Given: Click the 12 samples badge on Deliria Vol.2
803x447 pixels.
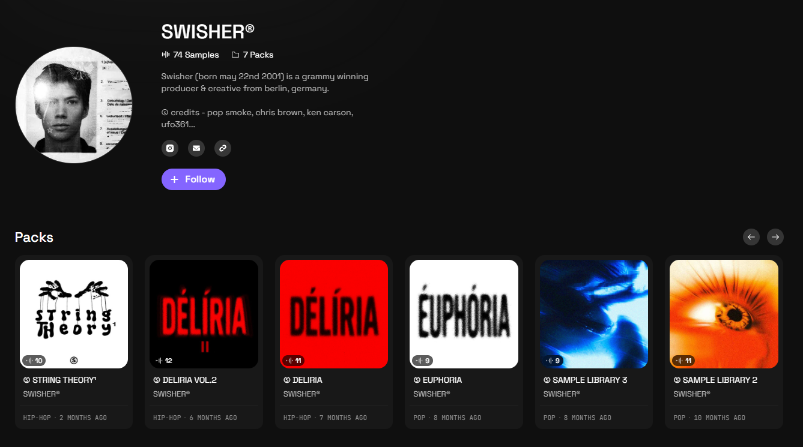Looking at the screenshot, I should [x=164, y=361].
